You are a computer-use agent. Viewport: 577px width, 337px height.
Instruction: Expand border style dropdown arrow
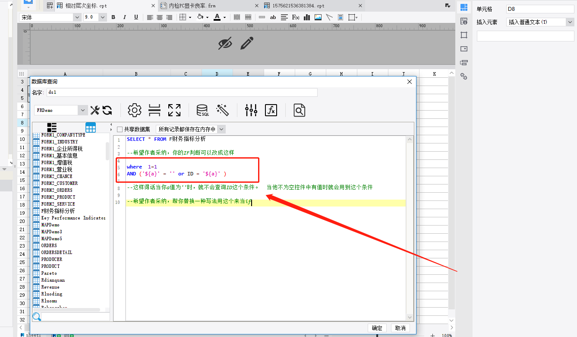(x=190, y=18)
